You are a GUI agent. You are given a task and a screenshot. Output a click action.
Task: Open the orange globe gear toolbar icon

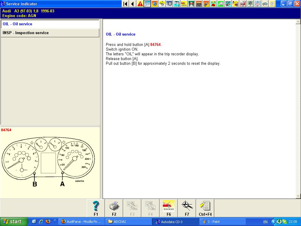coord(155,4)
